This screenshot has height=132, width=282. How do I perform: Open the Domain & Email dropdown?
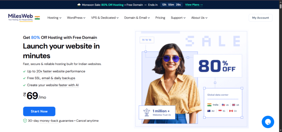point(137,18)
